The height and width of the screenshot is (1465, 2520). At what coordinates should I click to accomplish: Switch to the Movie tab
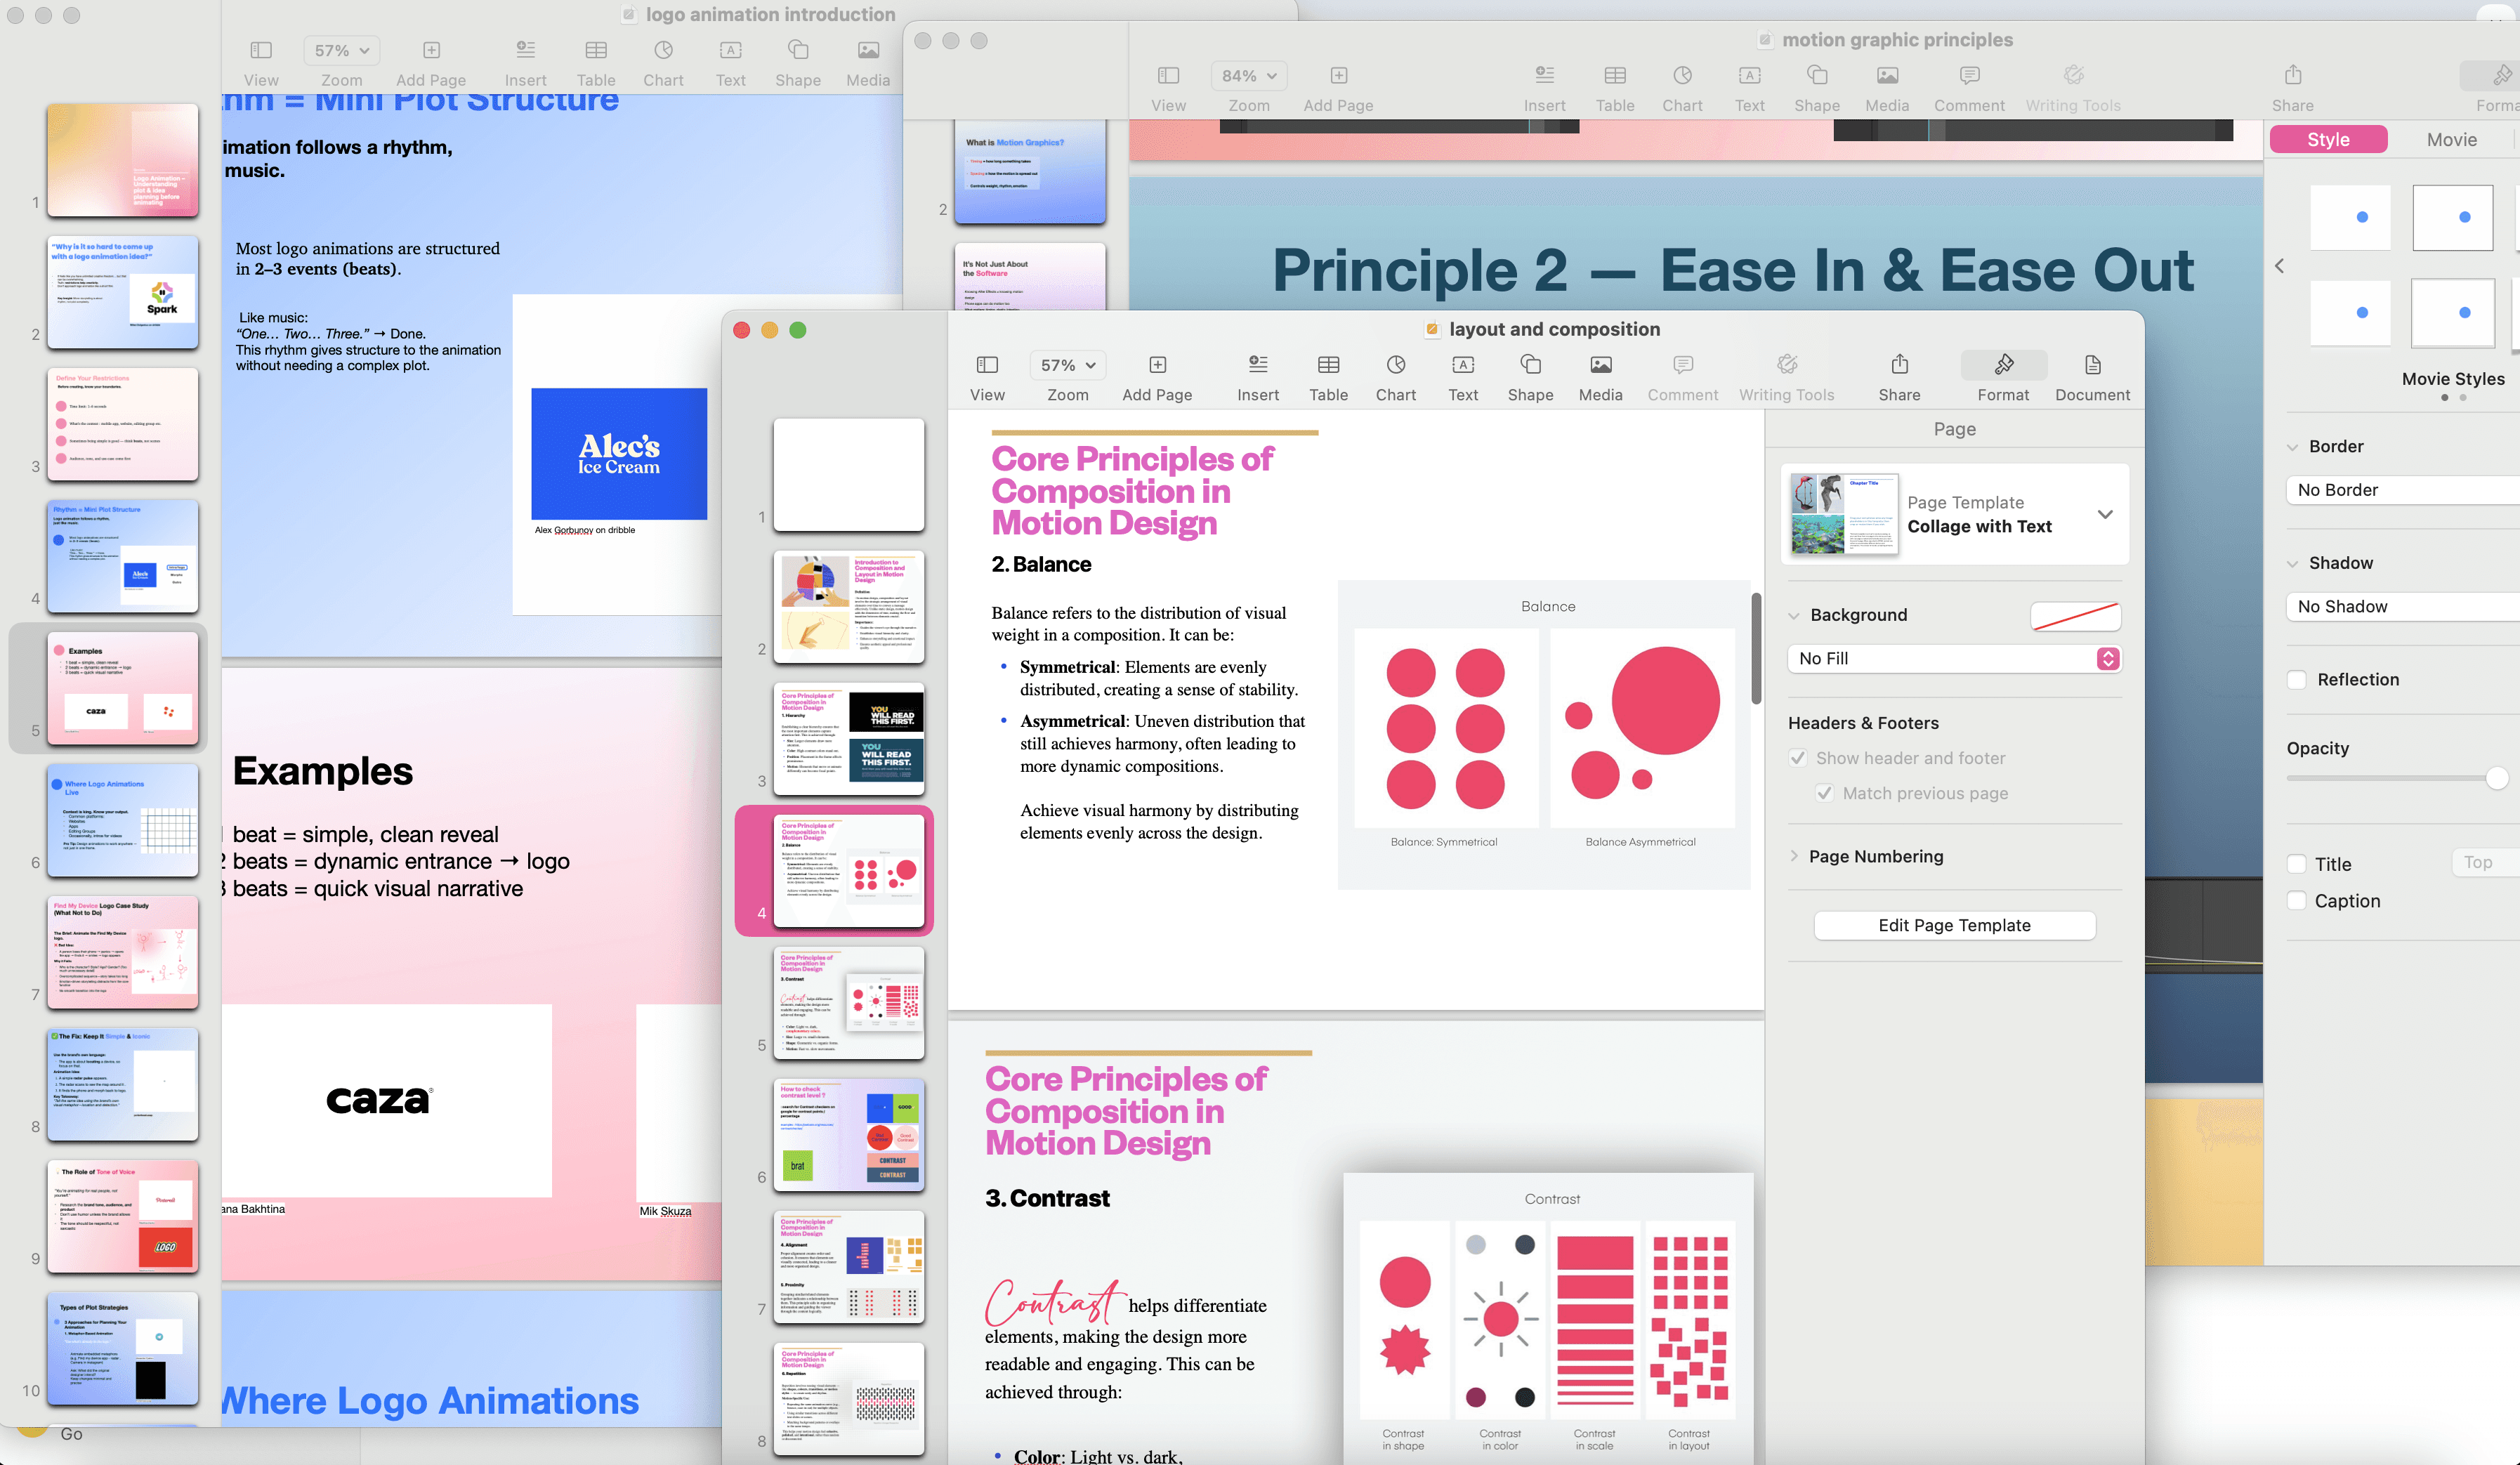[2451, 140]
